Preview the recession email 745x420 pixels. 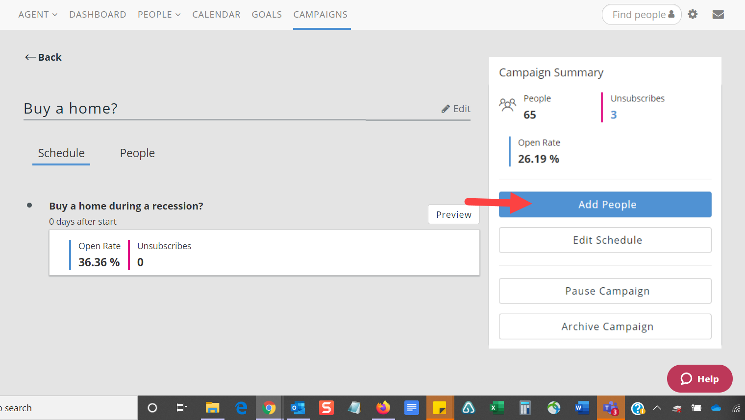pyautogui.click(x=453, y=214)
